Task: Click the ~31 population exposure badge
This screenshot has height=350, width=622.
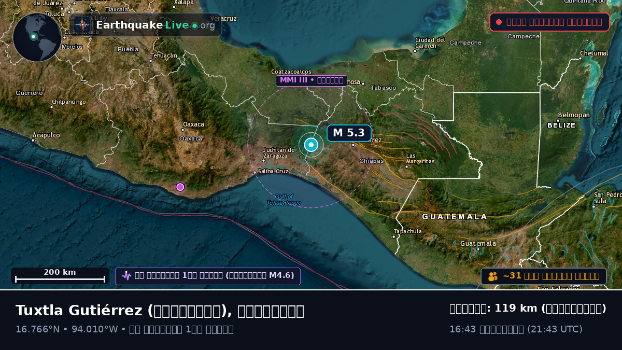Action: pos(544,276)
